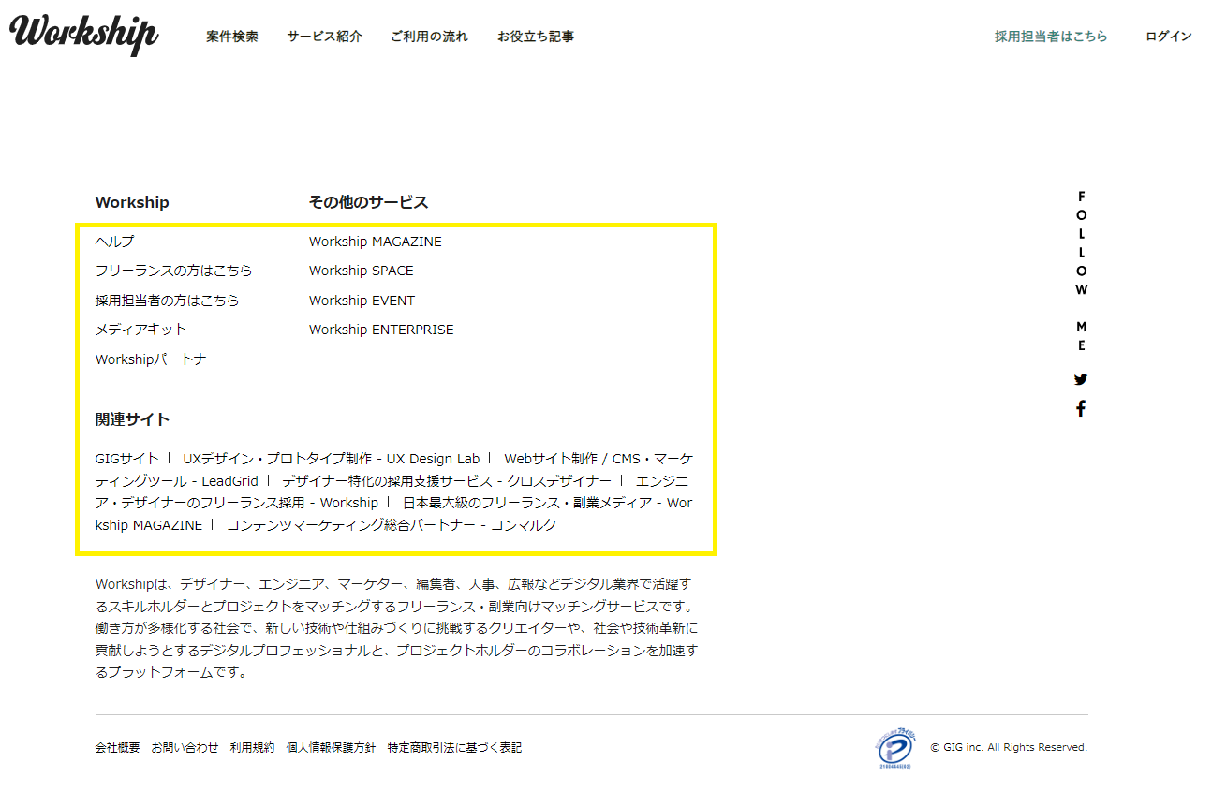Open the GIGサイト related link
The height and width of the screenshot is (792, 1212).
127,459
